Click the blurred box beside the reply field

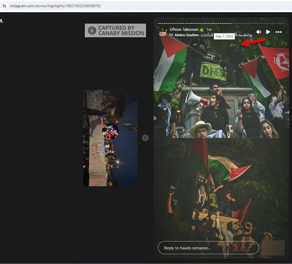273,248
